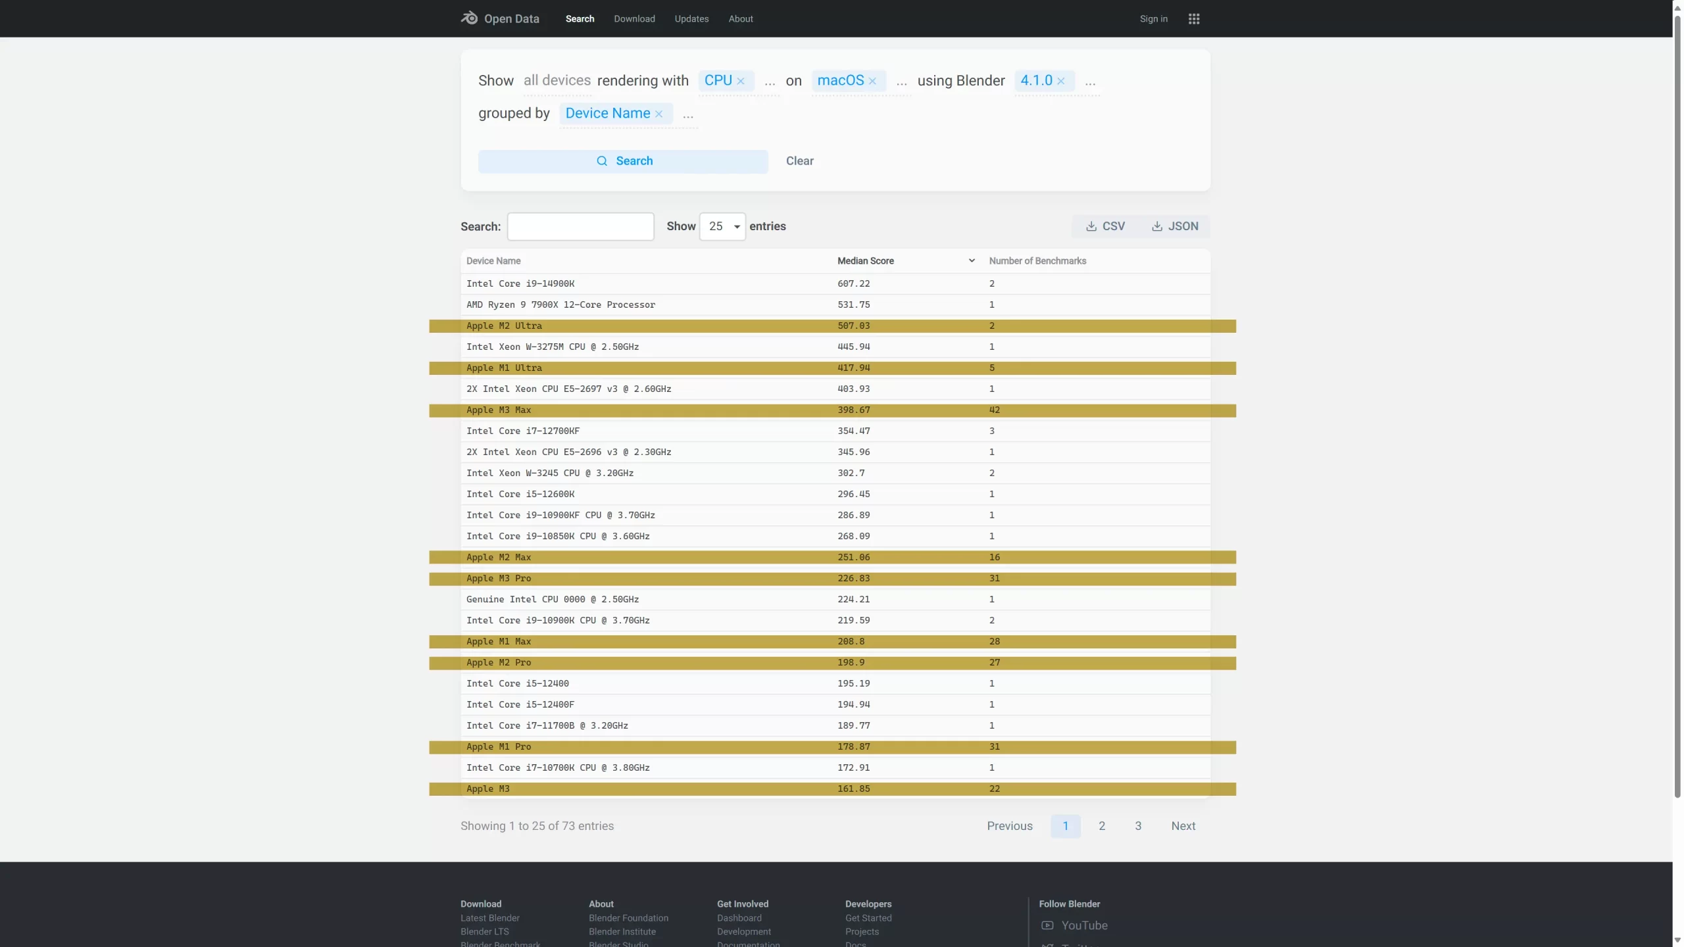
Task: Go to pagination page 3
Action: click(x=1137, y=826)
